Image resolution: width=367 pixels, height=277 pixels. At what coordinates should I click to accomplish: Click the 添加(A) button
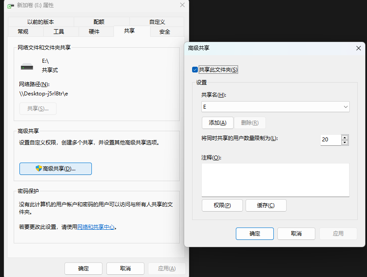[x=218, y=123]
